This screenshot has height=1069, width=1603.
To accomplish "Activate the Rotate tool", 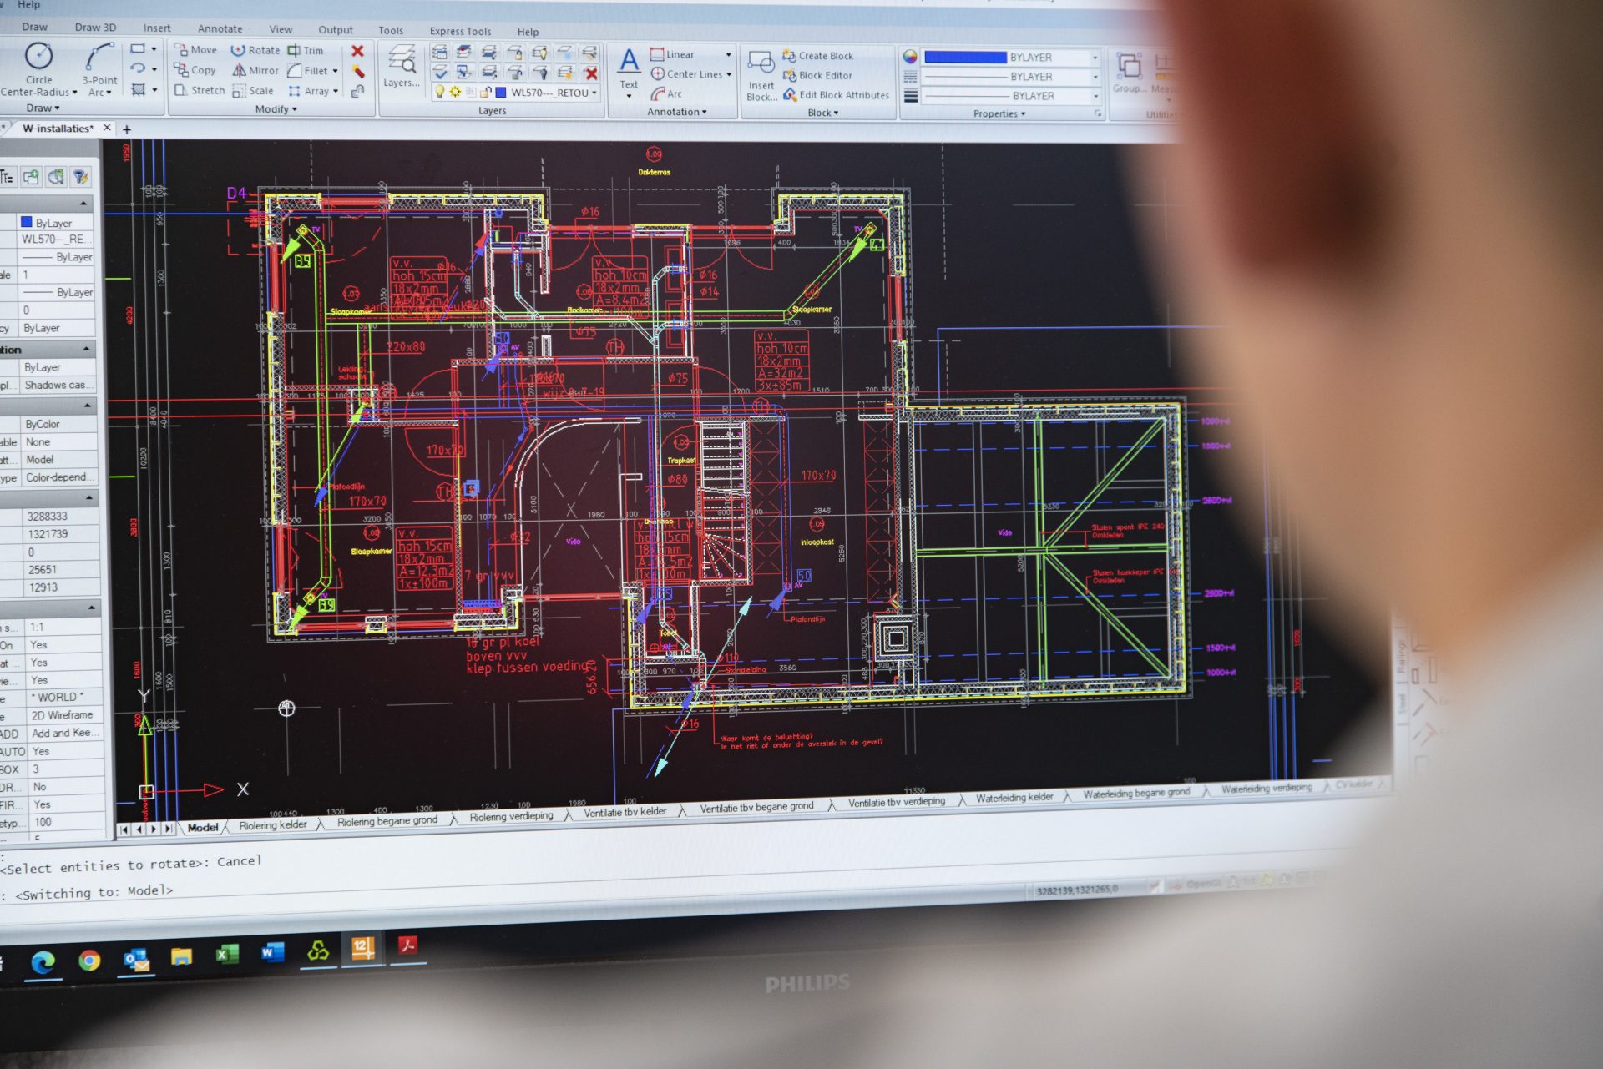I will coord(255,50).
